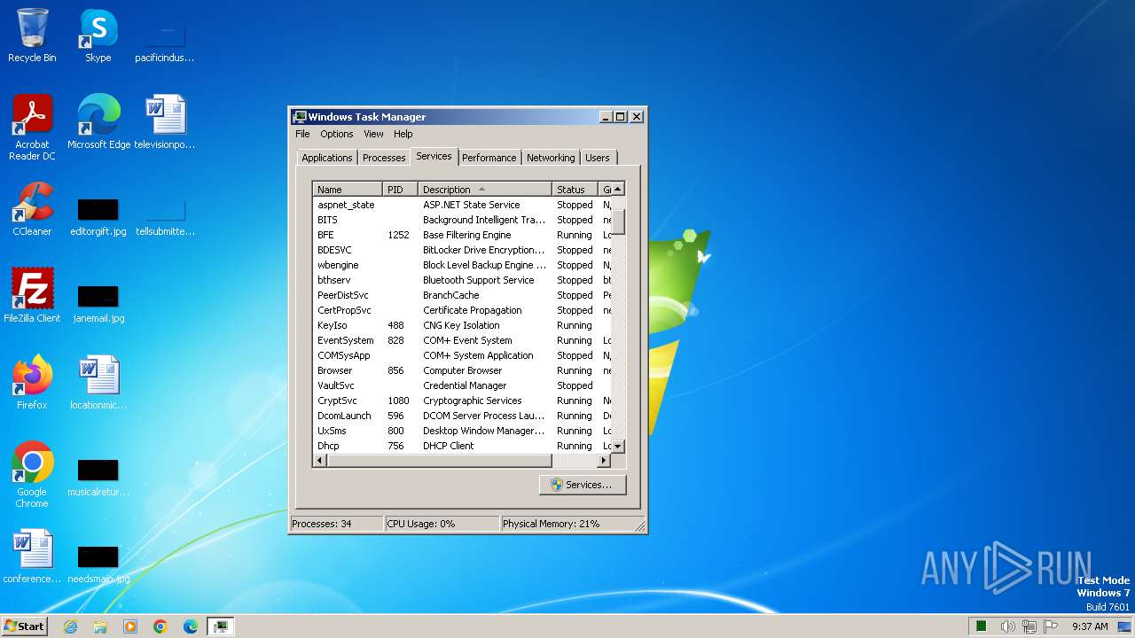Viewport: 1135px width, 638px height.
Task: Sort services by Name column header
Action: point(348,189)
